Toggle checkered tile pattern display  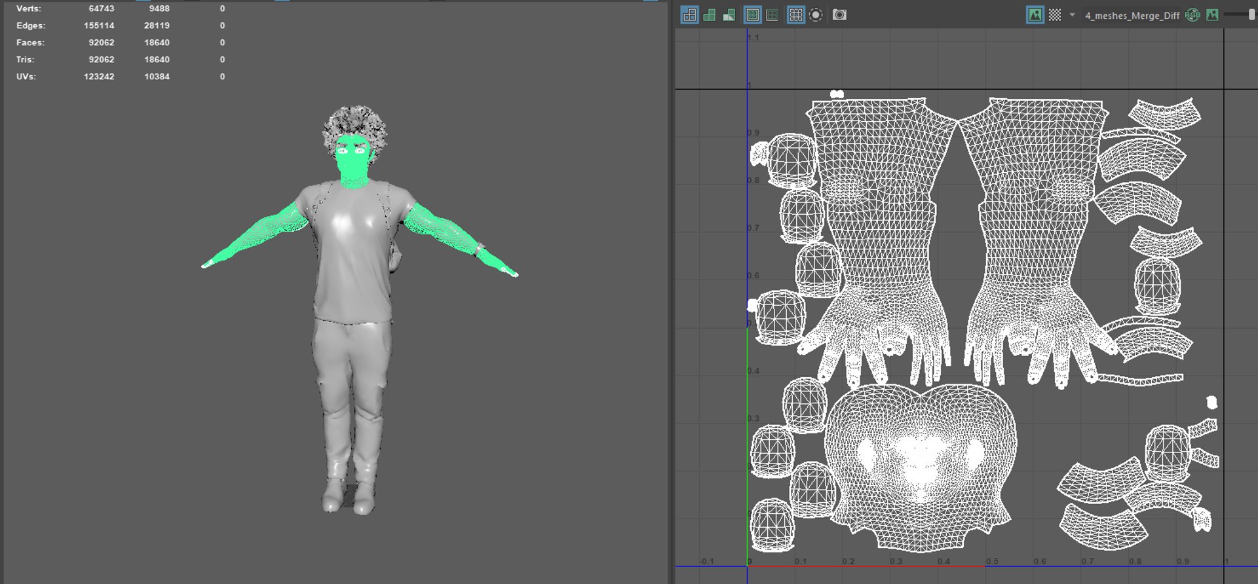[x=1055, y=15]
